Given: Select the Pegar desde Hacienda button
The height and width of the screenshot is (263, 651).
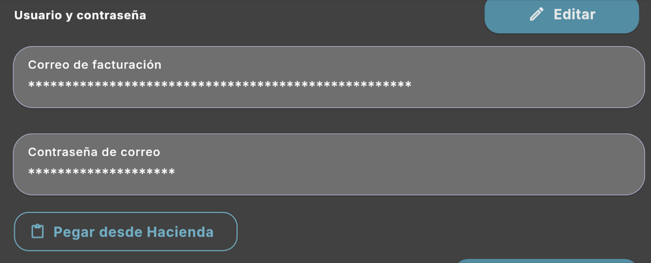Looking at the screenshot, I should coord(126,232).
